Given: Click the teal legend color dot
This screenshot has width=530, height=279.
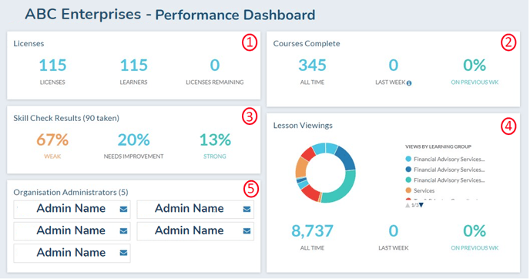Looking at the screenshot, I should coord(408,180).
